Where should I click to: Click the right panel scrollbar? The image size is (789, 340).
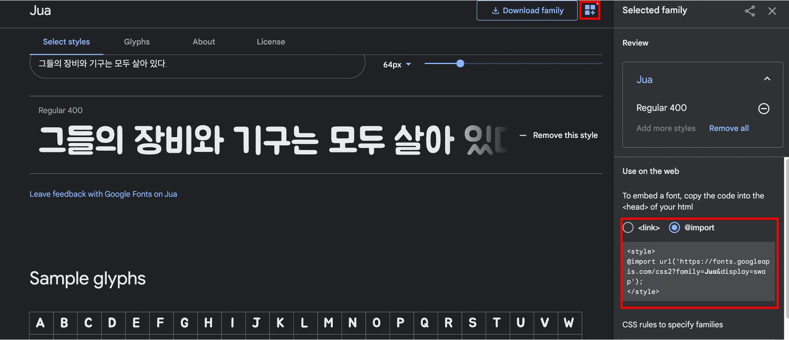787,238
